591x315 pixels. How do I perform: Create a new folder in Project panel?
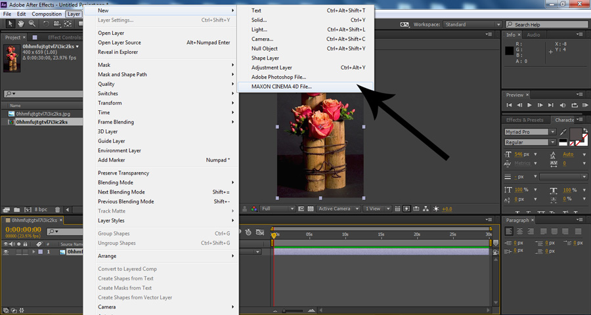(17, 209)
